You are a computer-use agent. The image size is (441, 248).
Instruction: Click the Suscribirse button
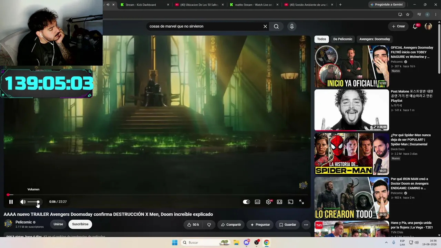click(x=80, y=224)
